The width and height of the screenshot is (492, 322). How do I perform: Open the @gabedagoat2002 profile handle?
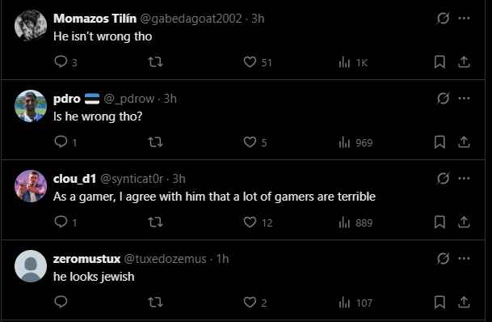tap(191, 19)
